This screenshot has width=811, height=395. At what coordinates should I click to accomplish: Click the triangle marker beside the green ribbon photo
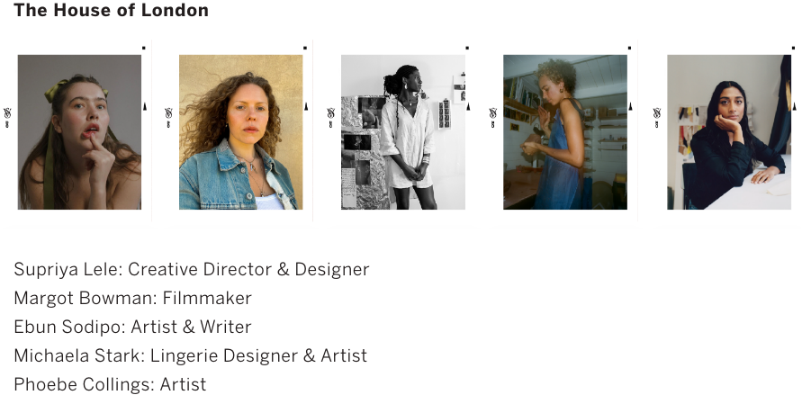coord(145,106)
